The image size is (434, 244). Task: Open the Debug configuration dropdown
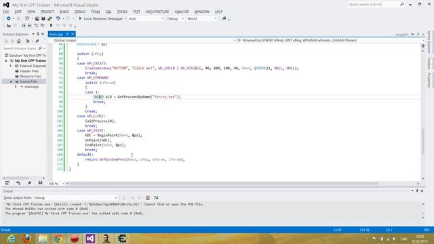(x=175, y=18)
